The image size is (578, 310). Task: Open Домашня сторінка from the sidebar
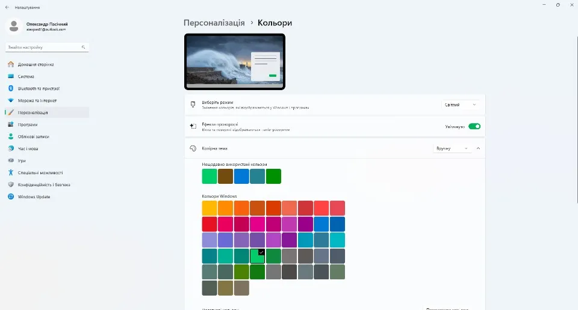36,64
